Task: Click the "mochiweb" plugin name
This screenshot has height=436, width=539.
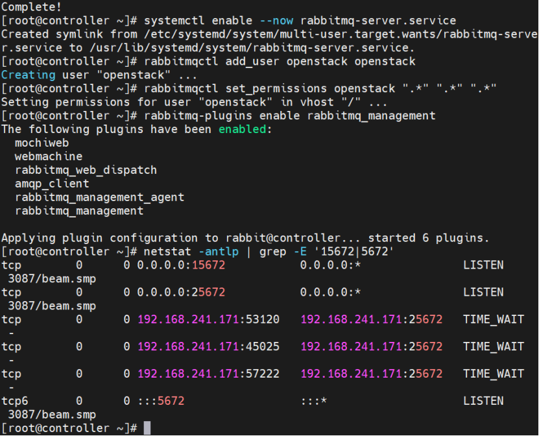Action: [42, 143]
